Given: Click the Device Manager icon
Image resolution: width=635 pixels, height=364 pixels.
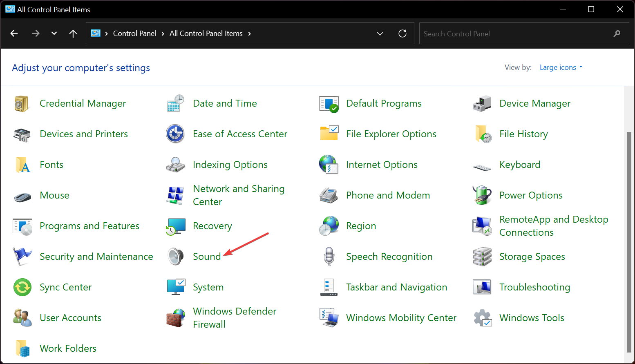Looking at the screenshot, I should 482,103.
